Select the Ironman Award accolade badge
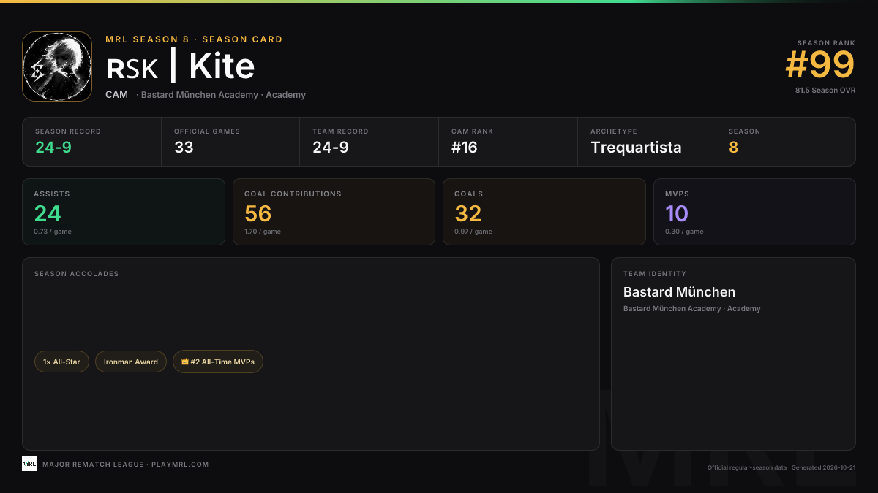The image size is (878, 493). tap(131, 362)
